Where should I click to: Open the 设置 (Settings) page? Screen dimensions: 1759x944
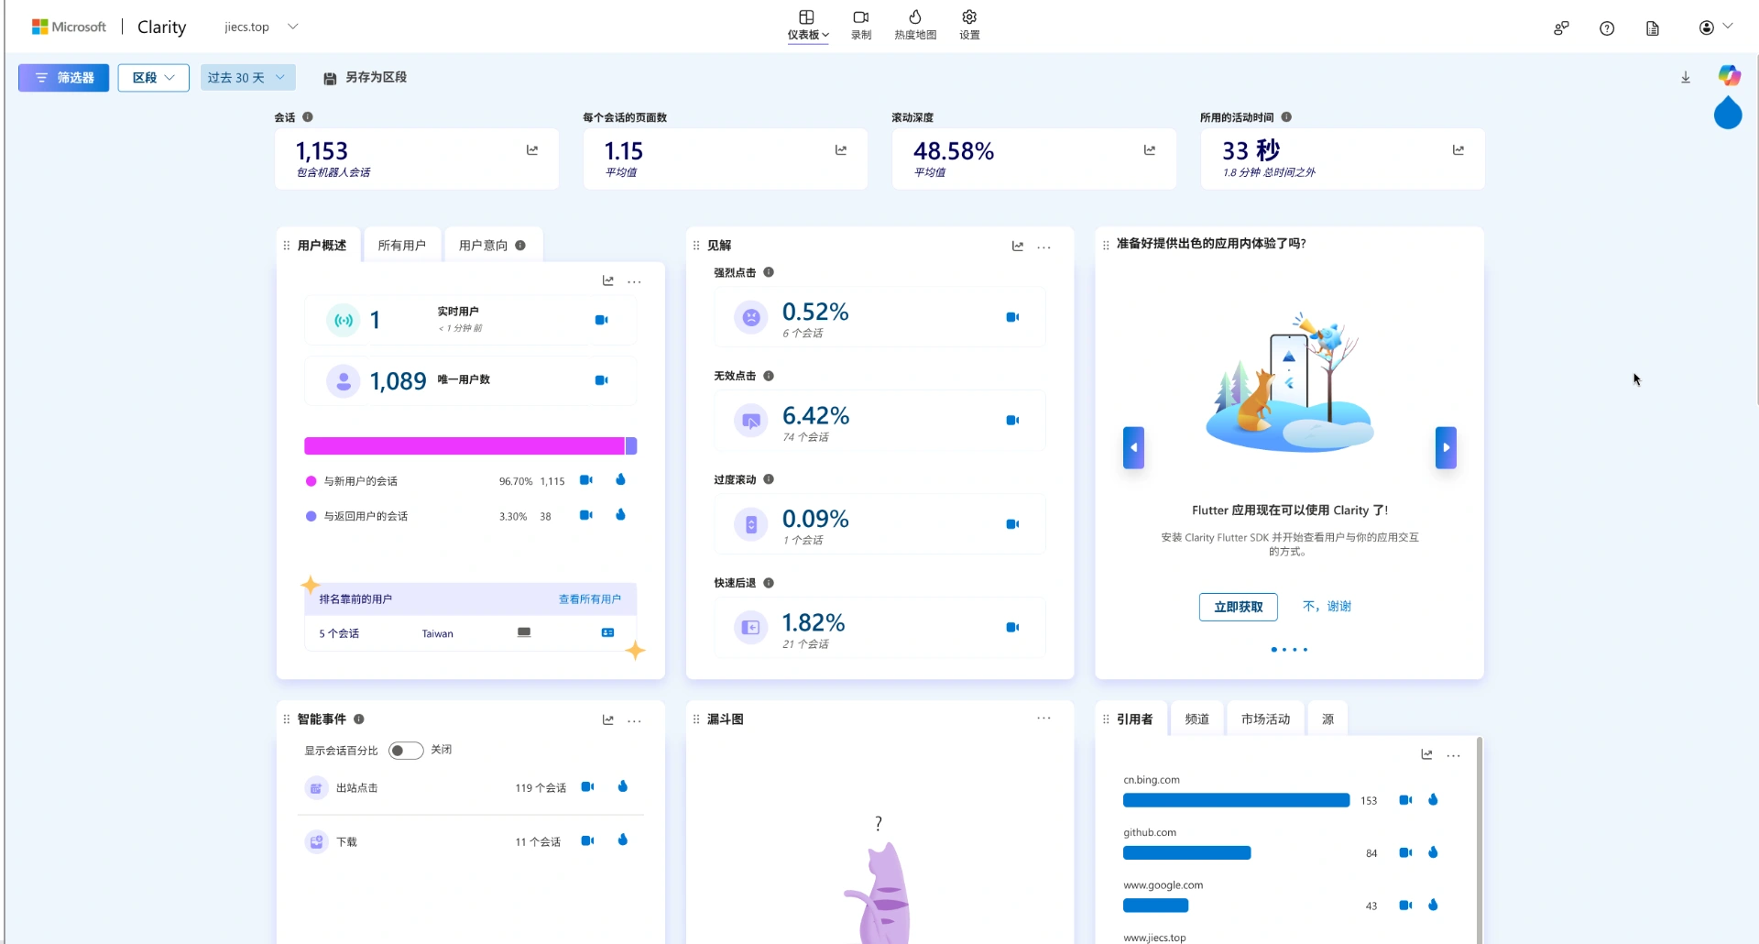coord(967,25)
